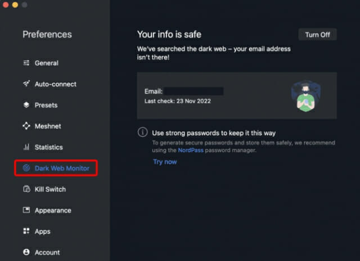
Task: Click the Kill Switch icon
Action: [26, 189]
